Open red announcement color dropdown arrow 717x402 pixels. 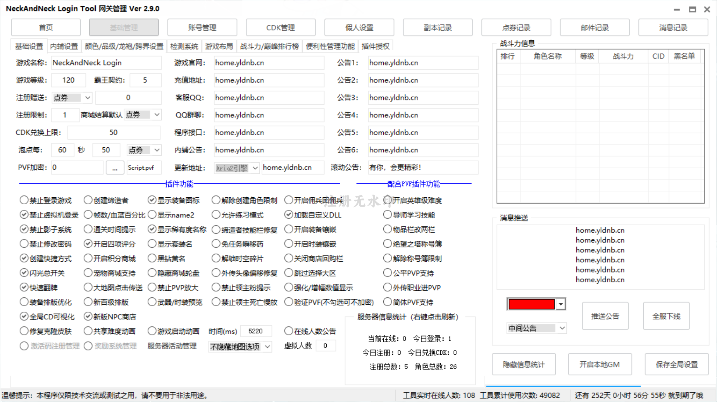click(561, 304)
